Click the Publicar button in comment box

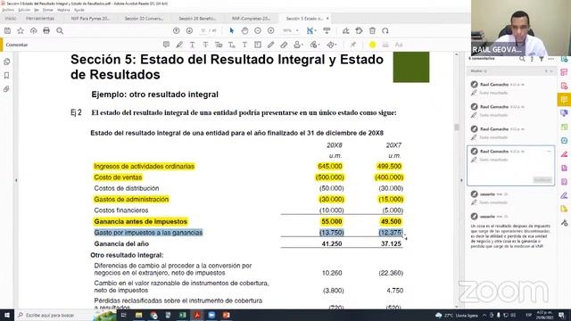pyautogui.click(x=542, y=180)
